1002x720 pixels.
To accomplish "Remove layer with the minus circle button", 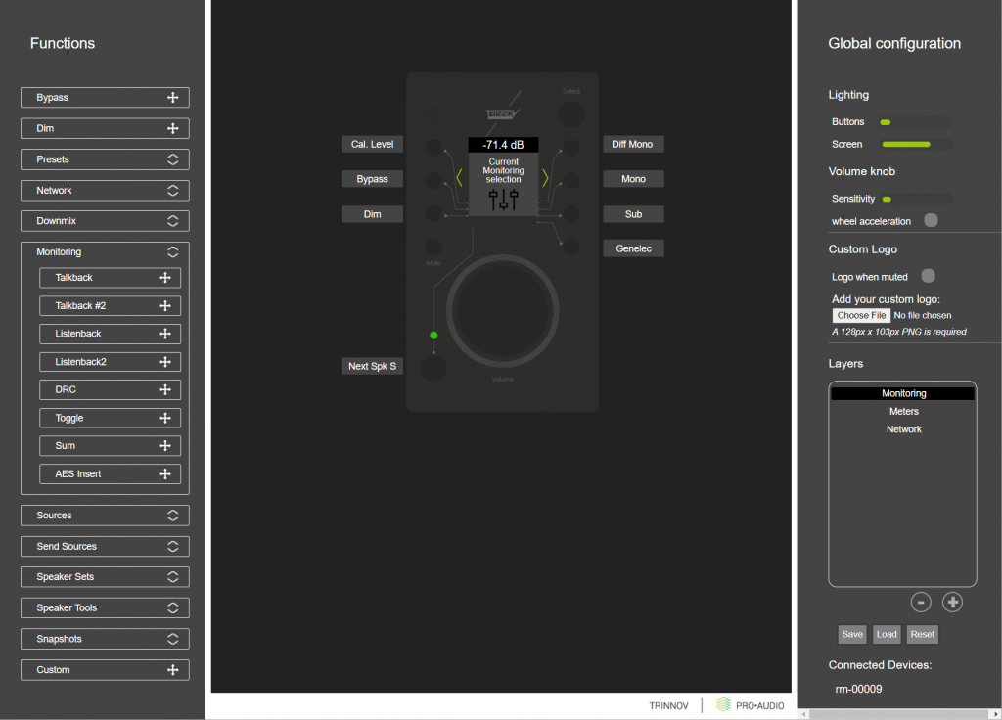I will [920, 602].
